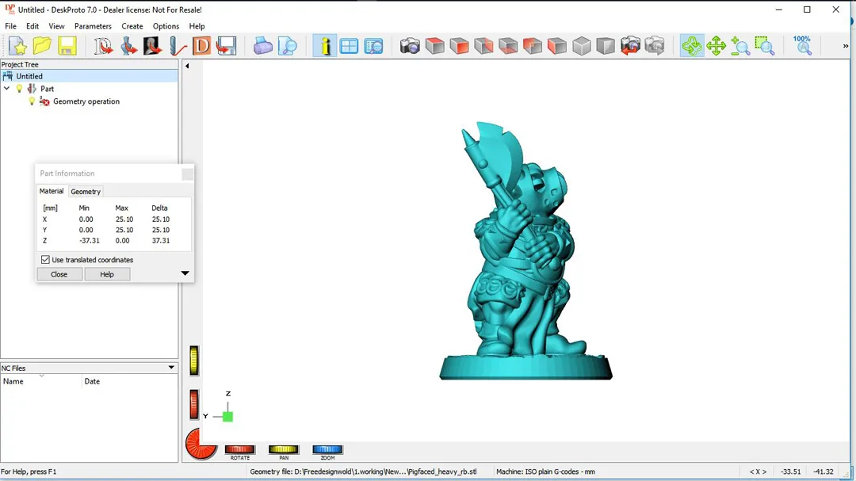Image resolution: width=856 pixels, height=481 pixels.
Task: Collapse the Part tree node
Action: [x=7, y=89]
